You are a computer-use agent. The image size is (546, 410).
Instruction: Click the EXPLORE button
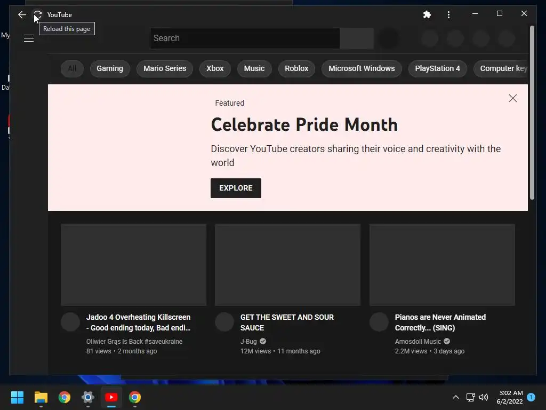[x=236, y=188]
